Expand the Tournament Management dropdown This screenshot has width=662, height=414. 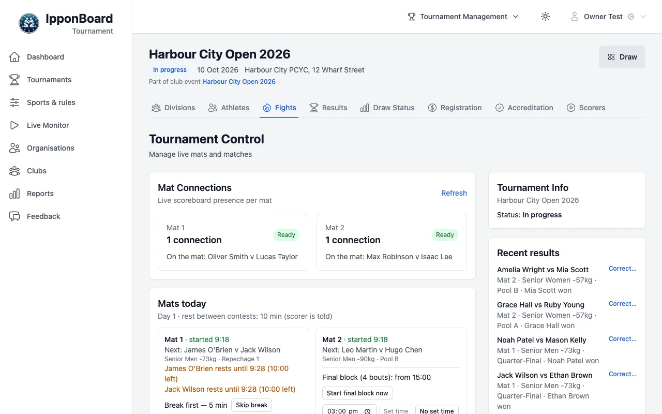tap(463, 17)
